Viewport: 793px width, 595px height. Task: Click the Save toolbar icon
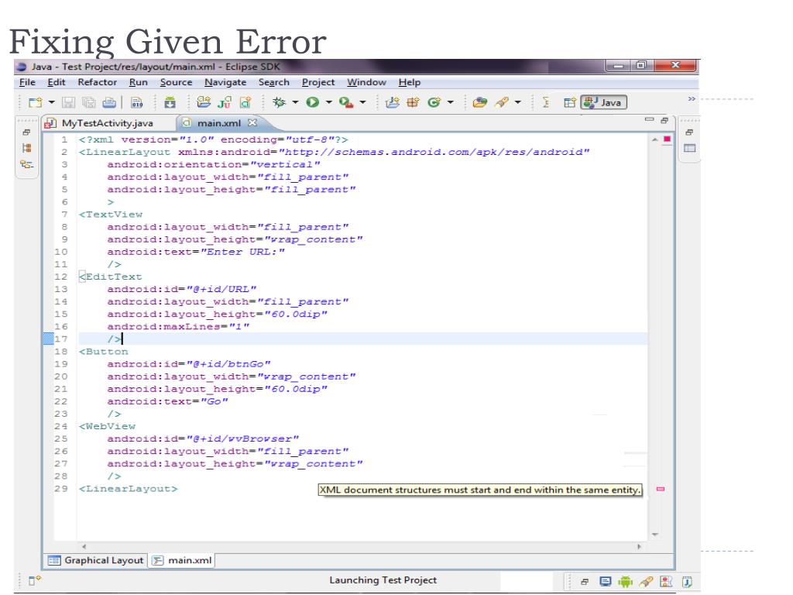[68, 103]
